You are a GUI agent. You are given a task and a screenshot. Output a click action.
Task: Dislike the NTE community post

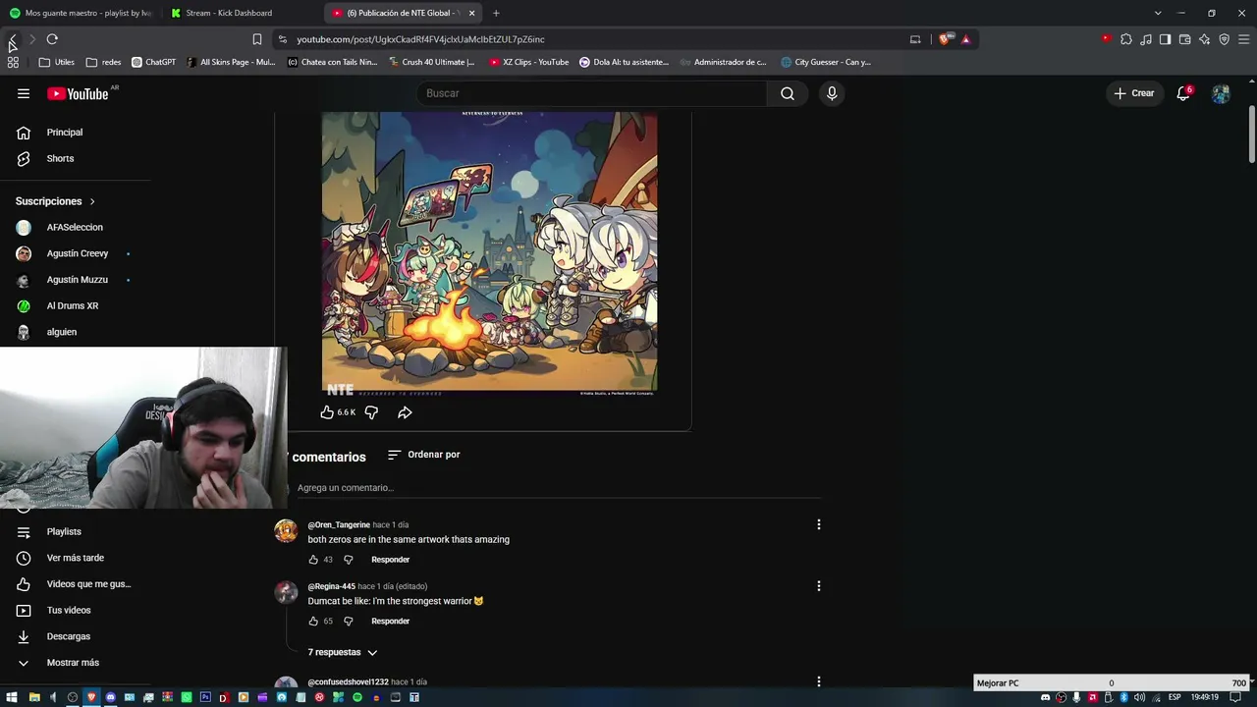[371, 412]
